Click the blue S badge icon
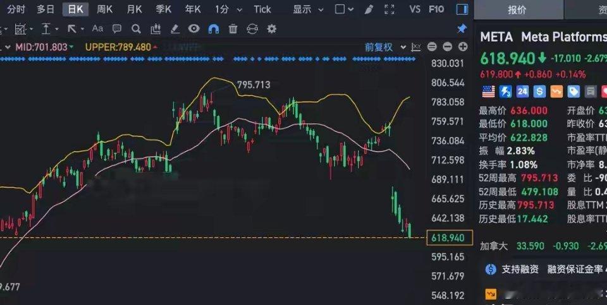Viewport: 607px width, 305px height. 539,92
